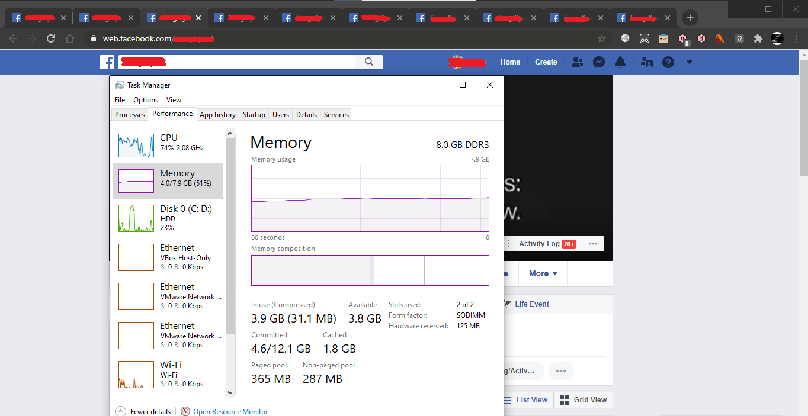
Task: Go to Facebook Home
Action: coord(510,62)
